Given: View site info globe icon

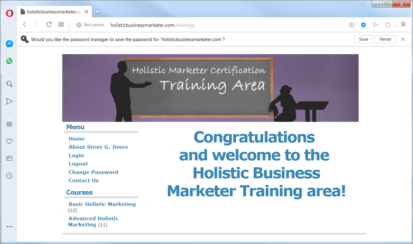Looking at the screenshot, I should pyautogui.click(x=79, y=25).
